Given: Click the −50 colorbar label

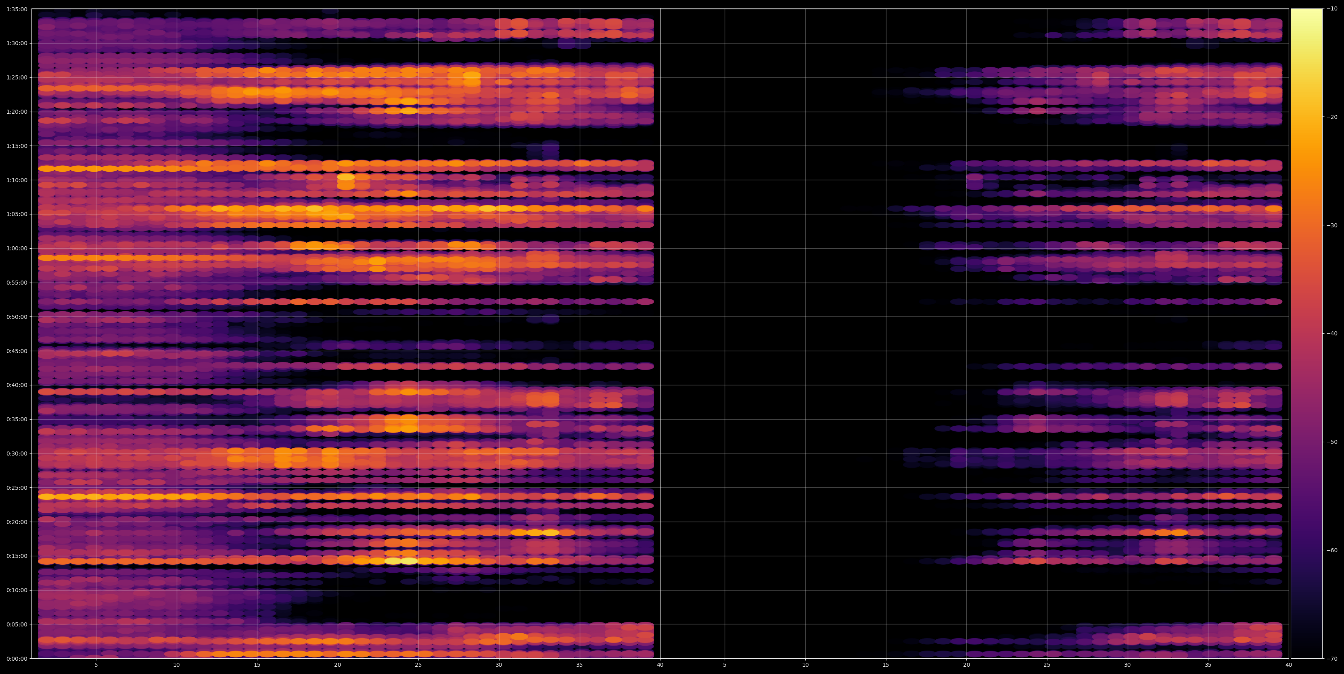Looking at the screenshot, I should (1332, 442).
